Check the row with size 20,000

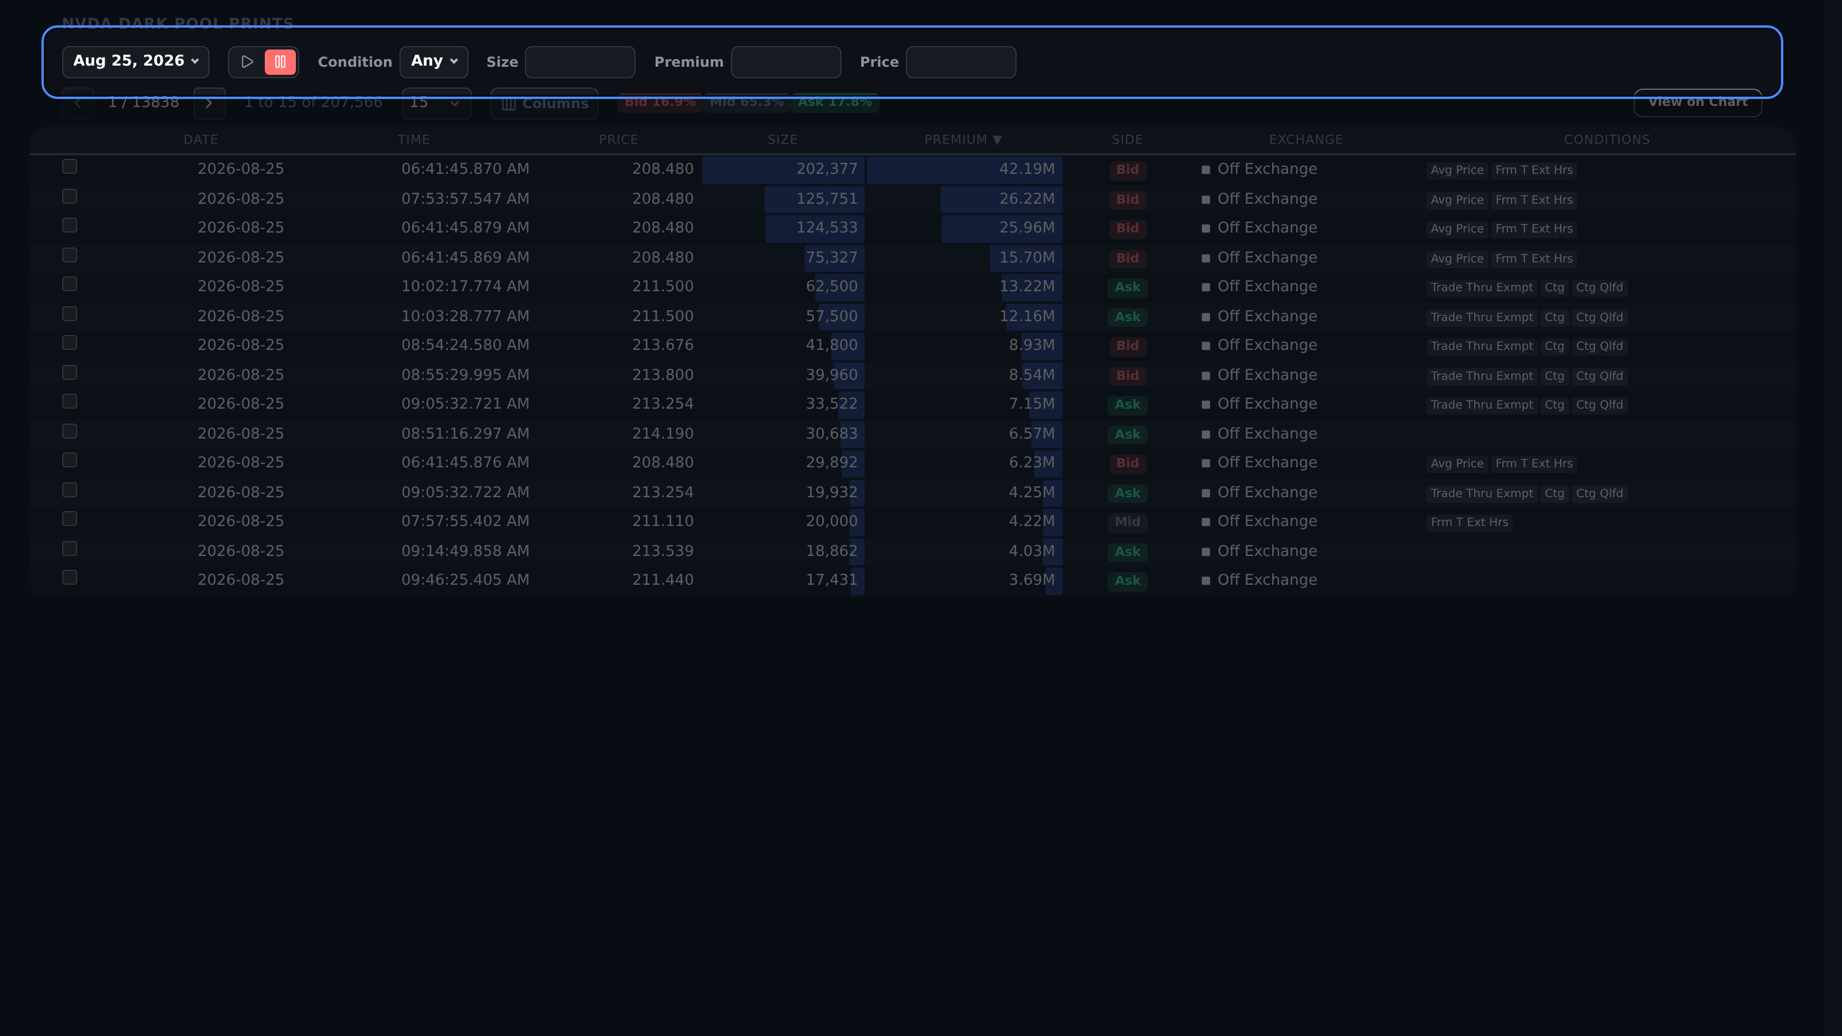(x=69, y=519)
